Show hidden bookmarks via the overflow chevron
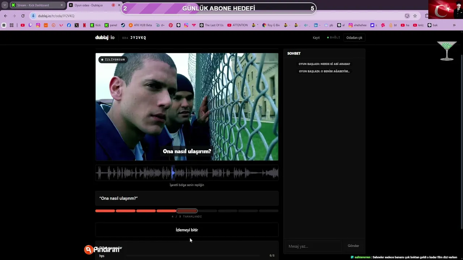Screen dimensions: 463x260 click(454, 25)
